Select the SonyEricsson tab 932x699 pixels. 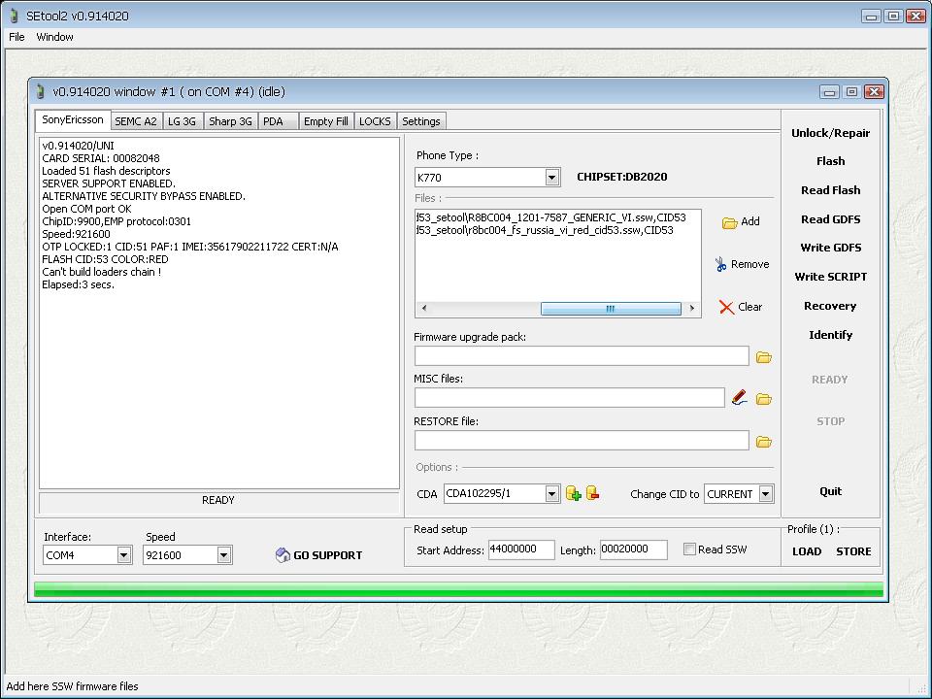pyautogui.click(x=73, y=119)
